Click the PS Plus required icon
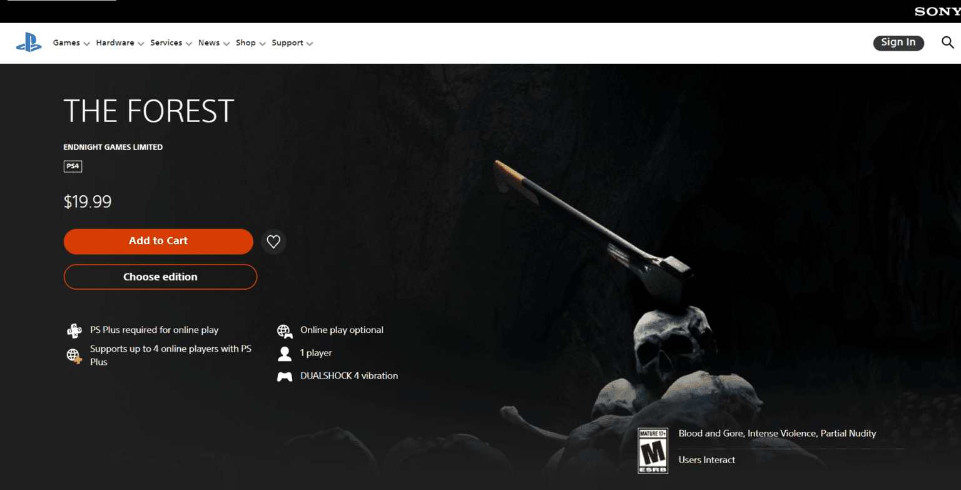 [74, 330]
